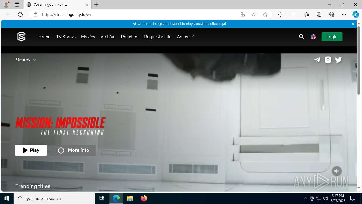
Task: Click the green Login button
Action: point(332,37)
